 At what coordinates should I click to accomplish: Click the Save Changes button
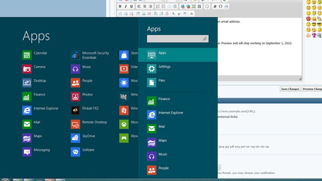(x=290, y=89)
